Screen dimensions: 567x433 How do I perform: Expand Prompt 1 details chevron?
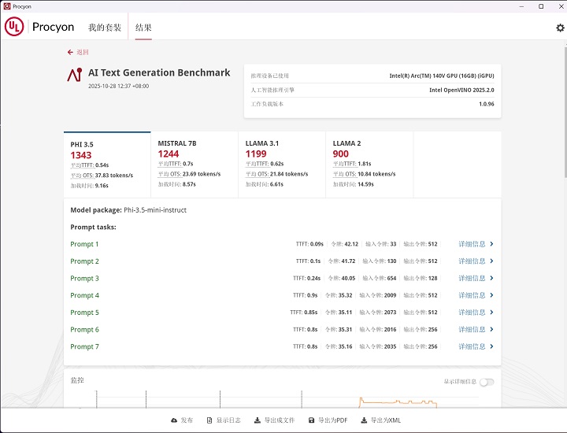click(x=491, y=244)
